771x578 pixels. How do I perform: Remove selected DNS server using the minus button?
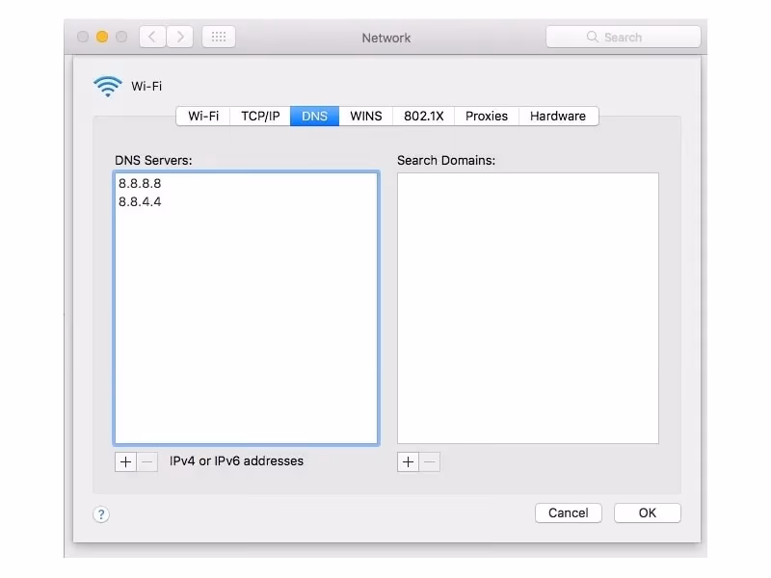[x=146, y=461]
